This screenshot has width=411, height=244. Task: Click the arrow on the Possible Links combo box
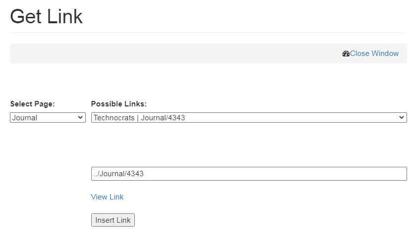pyautogui.click(x=402, y=118)
